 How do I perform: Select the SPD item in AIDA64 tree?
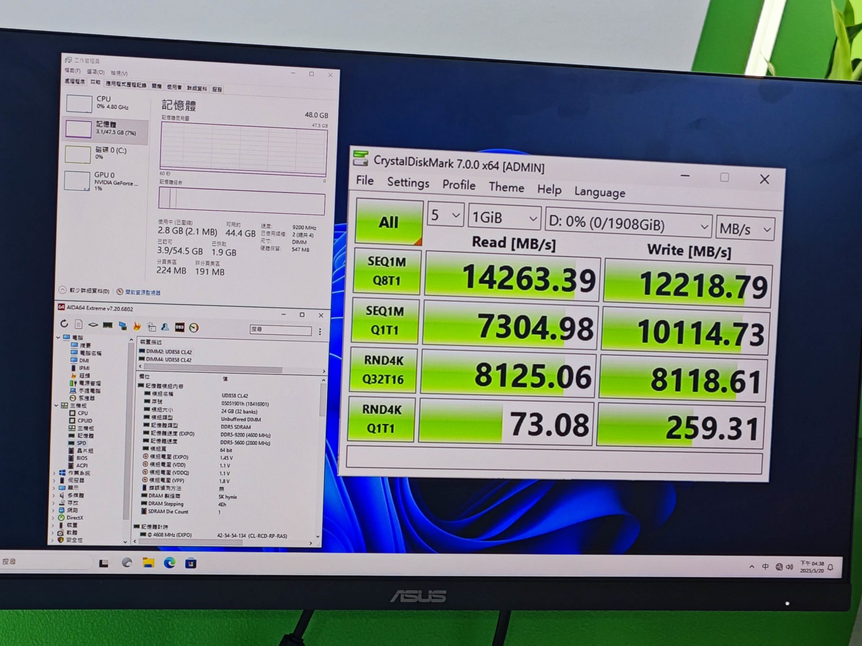(x=81, y=443)
